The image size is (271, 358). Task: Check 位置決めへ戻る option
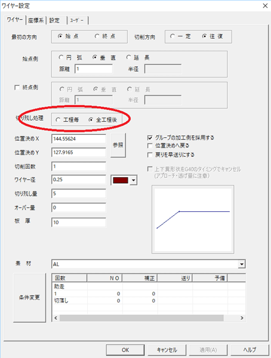(168, 146)
